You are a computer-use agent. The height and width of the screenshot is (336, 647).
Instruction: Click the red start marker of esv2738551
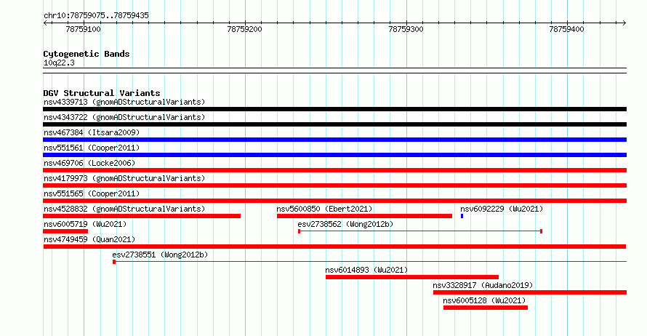point(114,262)
